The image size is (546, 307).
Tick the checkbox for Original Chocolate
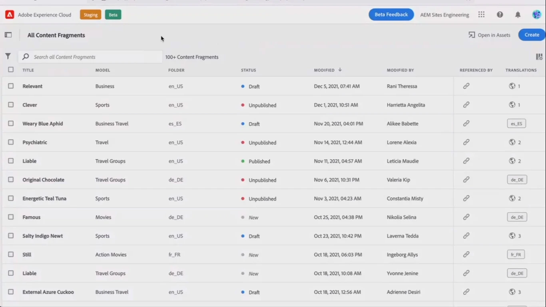pyautogui.click(x=11, y=179)
